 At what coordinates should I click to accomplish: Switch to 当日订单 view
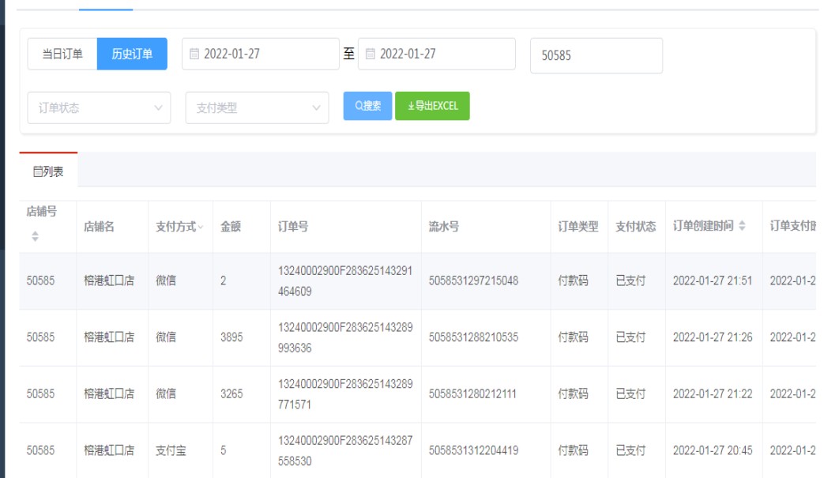point(62,55)
